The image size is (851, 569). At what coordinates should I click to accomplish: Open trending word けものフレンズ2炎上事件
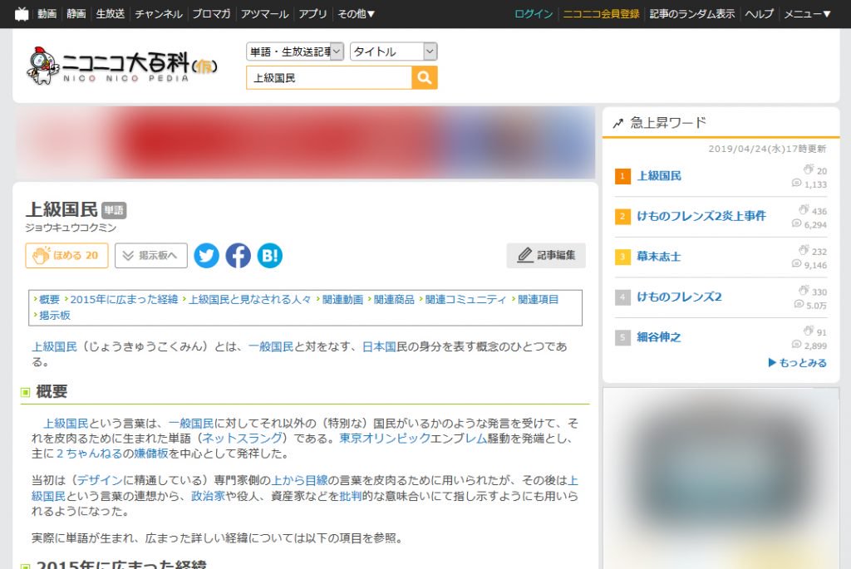click(701, 216)
